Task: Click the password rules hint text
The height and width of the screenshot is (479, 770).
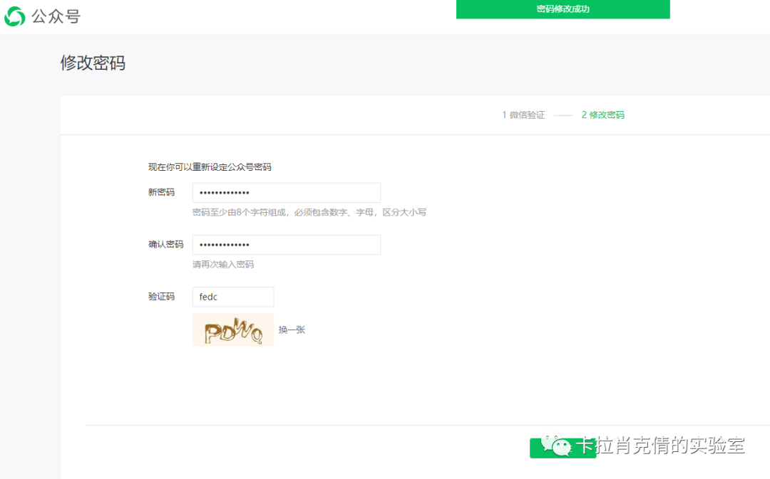Action: coord(309,211)
